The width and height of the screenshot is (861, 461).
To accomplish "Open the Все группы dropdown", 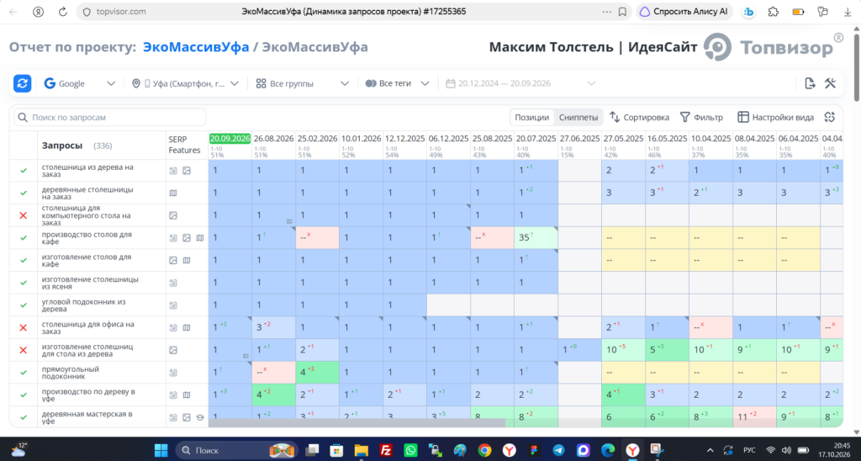I will 303,83.
